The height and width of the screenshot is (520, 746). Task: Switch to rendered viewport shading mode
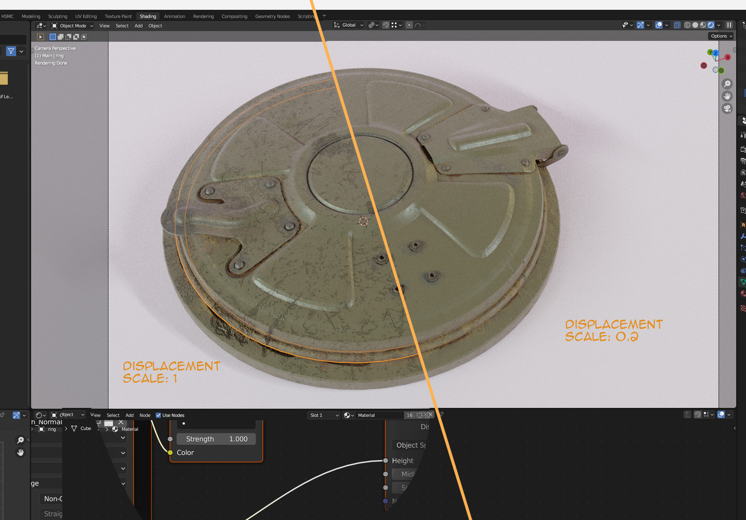710,25
